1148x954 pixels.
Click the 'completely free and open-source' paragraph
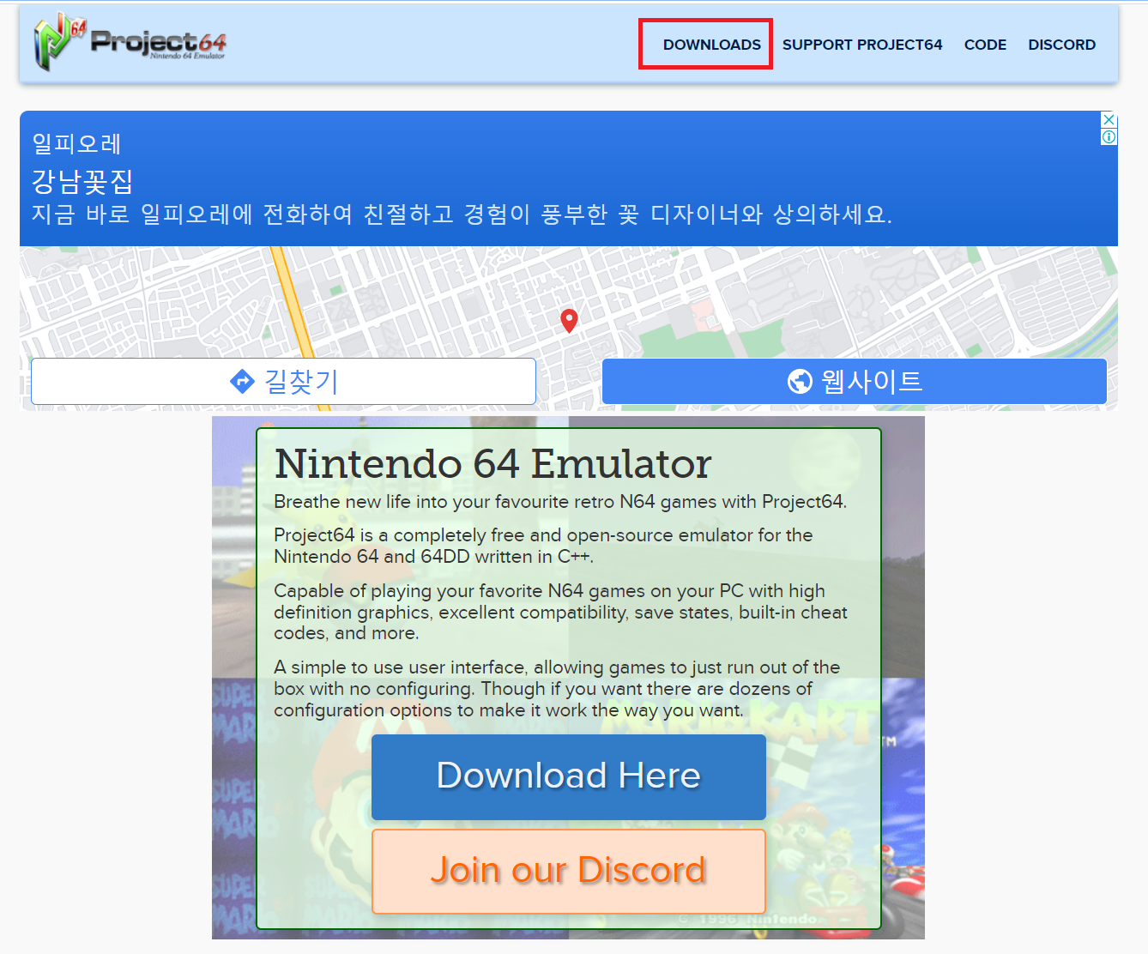[x=543, y=546]
